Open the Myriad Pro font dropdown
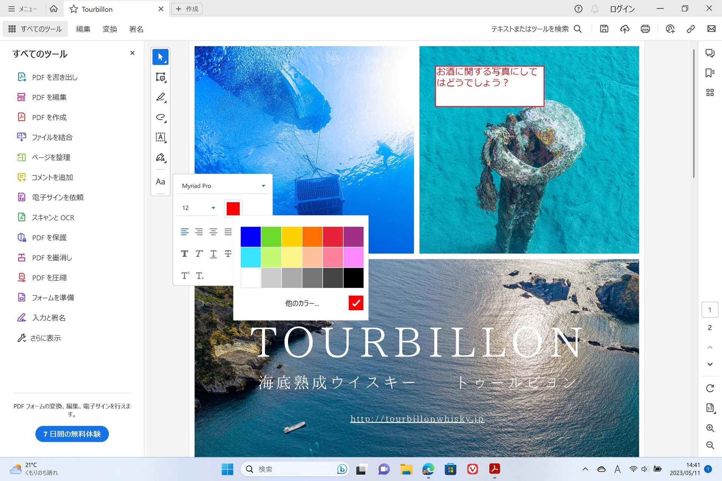Screen dimensions: 722x481 [223, 186]
